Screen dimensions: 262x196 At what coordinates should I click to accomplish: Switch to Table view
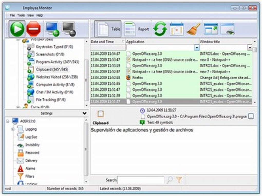click(x=108, y=29)
